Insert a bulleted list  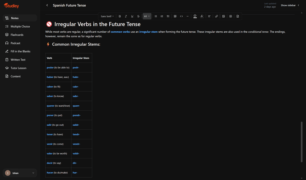(x=156, y=16)
